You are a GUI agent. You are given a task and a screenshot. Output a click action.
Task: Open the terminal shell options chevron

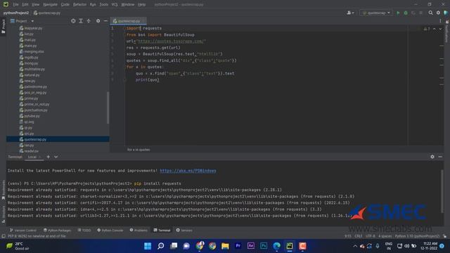click(x=56, y=157)
